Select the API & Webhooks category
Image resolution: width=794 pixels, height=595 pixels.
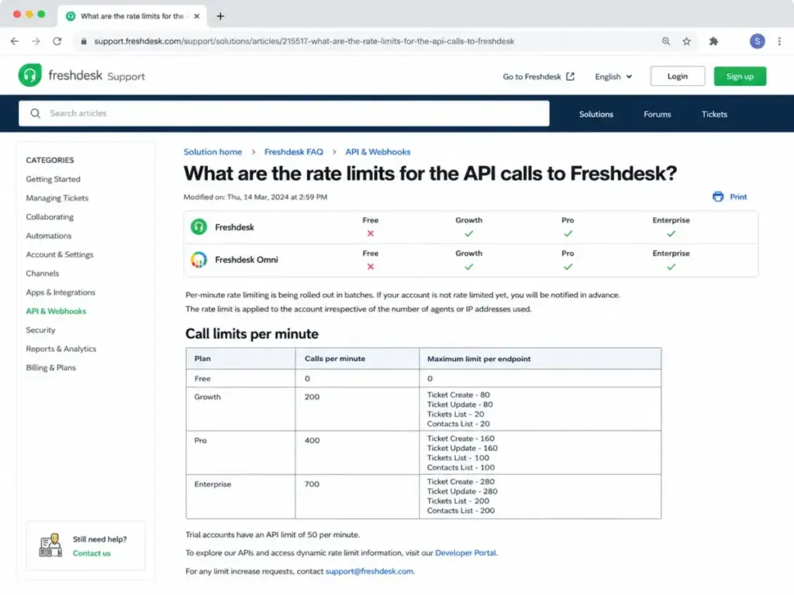pos(56,311)
